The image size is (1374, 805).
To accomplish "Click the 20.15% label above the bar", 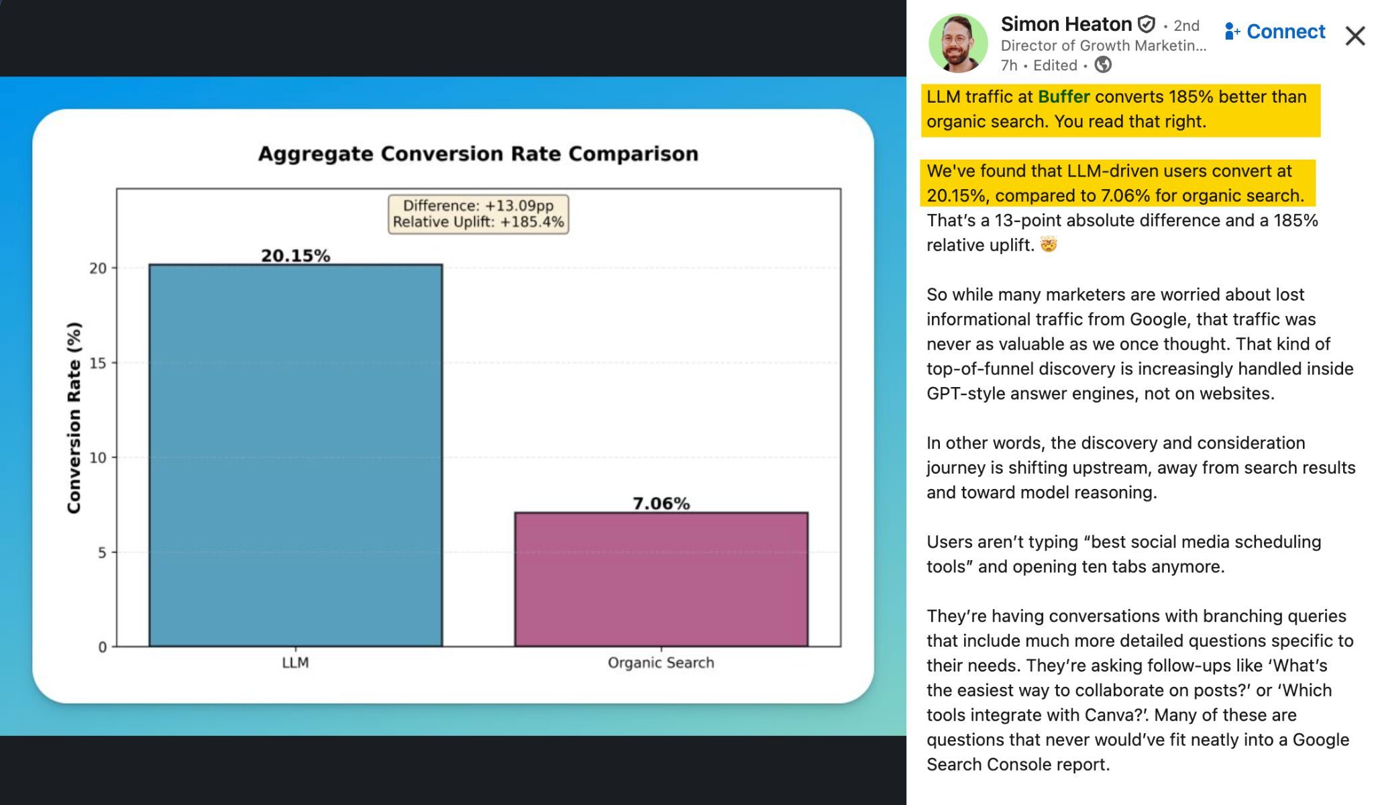I will [x=297, y=255].
